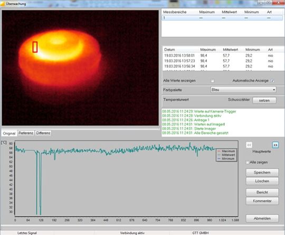
Task: Switch to the Original tab
Action: coord(9,133)
